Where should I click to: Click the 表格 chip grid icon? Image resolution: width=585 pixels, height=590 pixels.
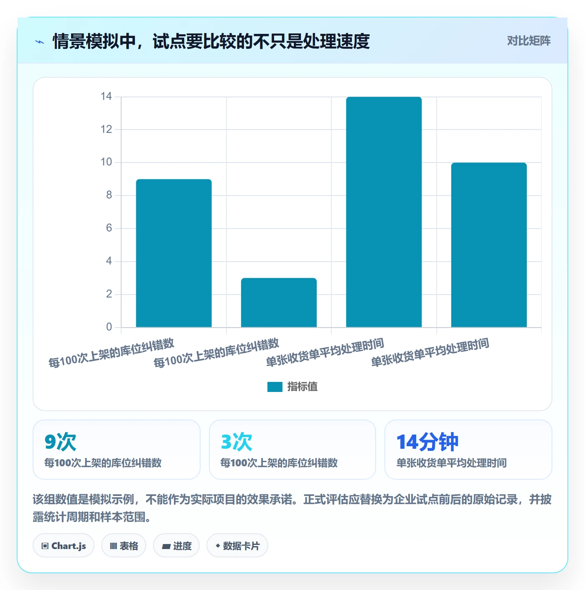(113, 546)
